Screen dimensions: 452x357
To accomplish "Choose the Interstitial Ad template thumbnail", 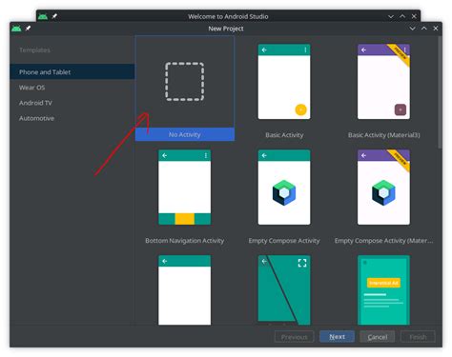I will (383, 290).
